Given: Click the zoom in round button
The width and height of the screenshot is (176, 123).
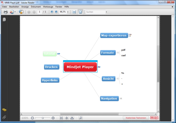Looking at the screenshot, I should pyautogui.click(x=56, y=12).
